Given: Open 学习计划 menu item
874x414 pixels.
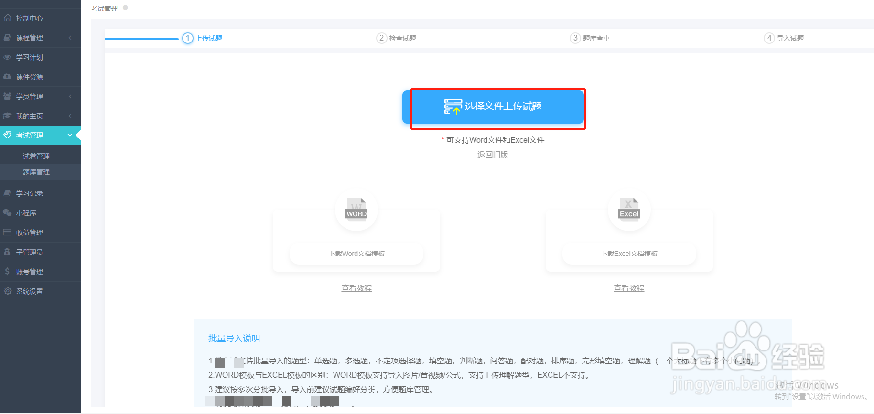Looking at the screenshot, I should [41, 57].
